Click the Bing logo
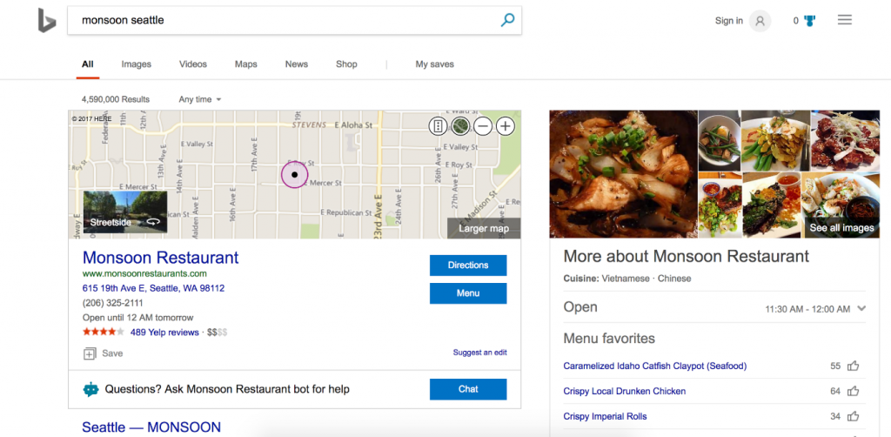The height and width of the screenshot is (437, 891). click(x=47, y=21)
